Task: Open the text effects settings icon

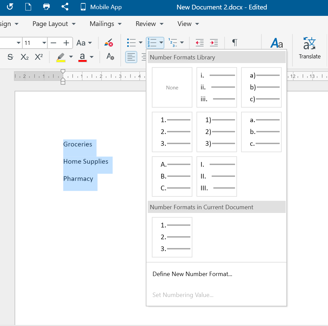Action: (110, 57)
